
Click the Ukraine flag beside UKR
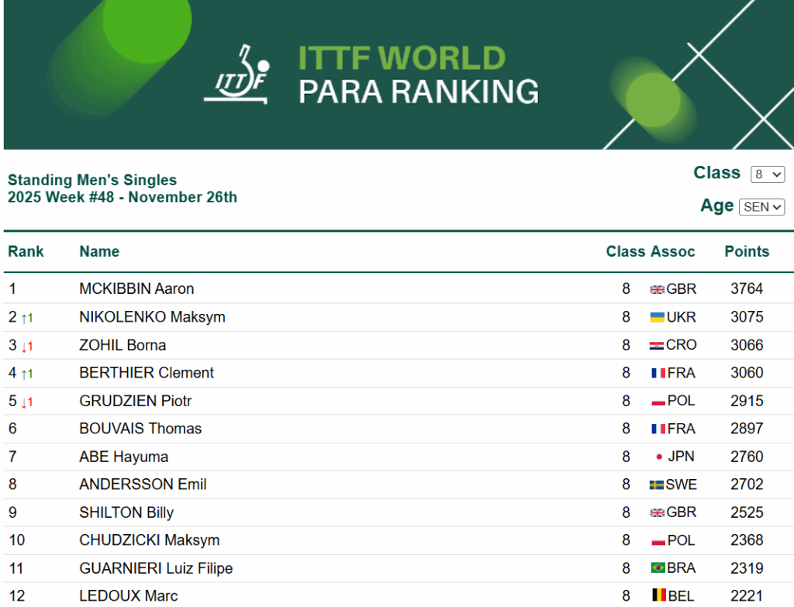pos(657,317)
